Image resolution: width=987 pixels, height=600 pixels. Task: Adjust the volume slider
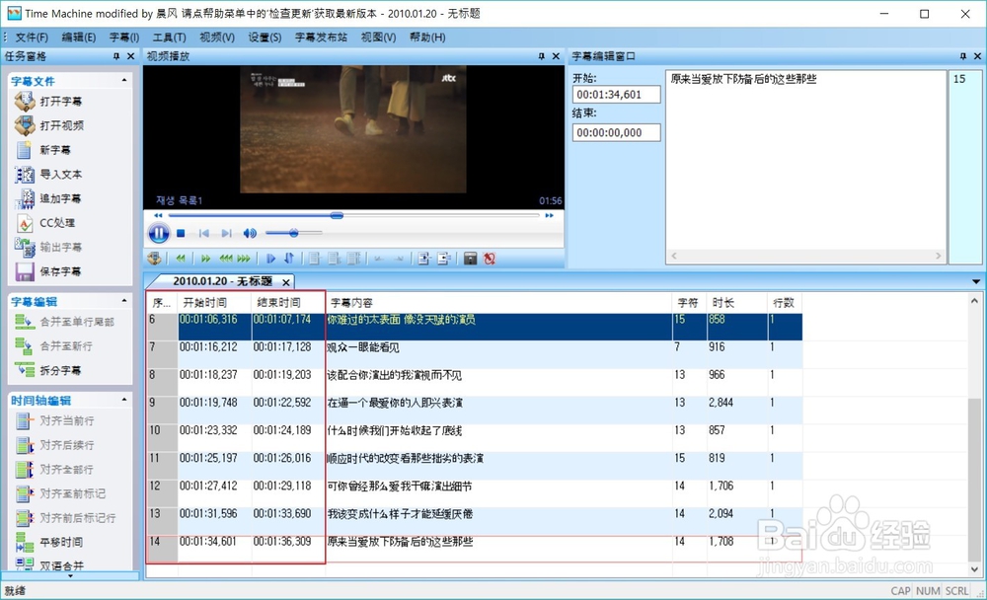tap(294, 233)
